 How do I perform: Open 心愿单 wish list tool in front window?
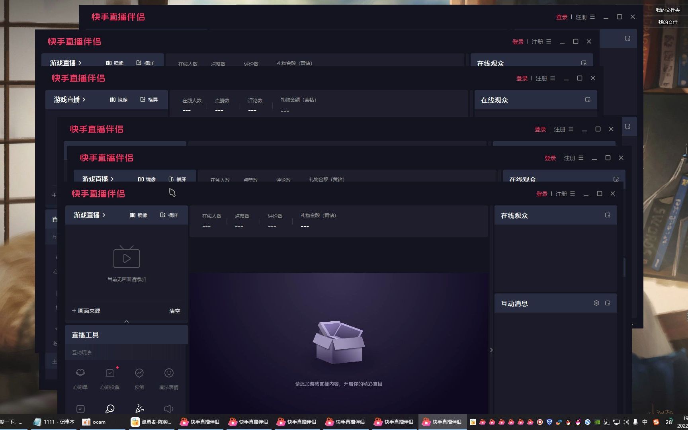[x=80, y=378]
